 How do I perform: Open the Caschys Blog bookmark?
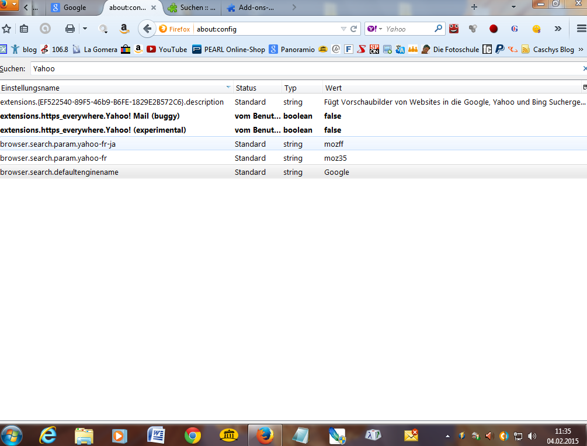coord(548,50)
